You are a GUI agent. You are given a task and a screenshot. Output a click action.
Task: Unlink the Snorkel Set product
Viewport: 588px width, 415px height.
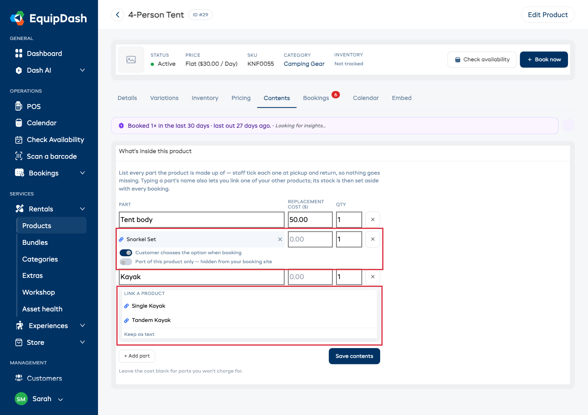point(280,240)
